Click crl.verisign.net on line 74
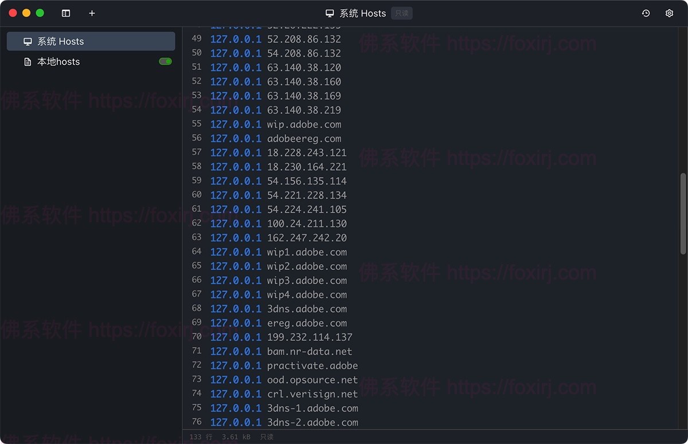The image size is (688, 444). (312, 394)
